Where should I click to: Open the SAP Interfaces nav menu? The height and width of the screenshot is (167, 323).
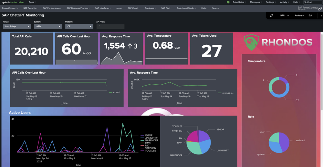(103, 8)
